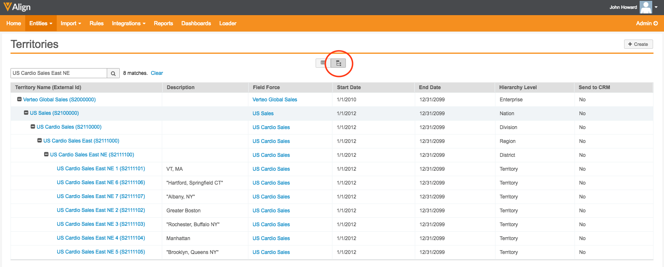Click the Veeva Align logo
The image size is (664, 267).
tap(17, 7)
